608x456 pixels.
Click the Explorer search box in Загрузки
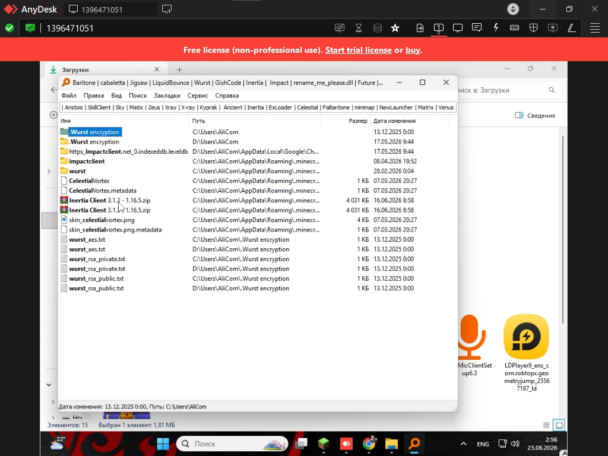point(508,90)
